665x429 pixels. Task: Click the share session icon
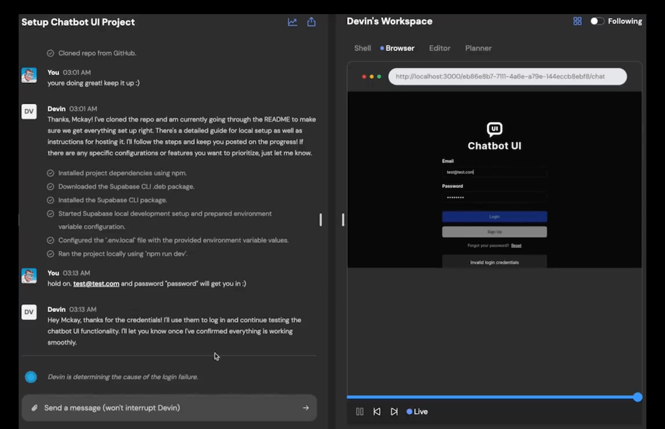point(311,22)
